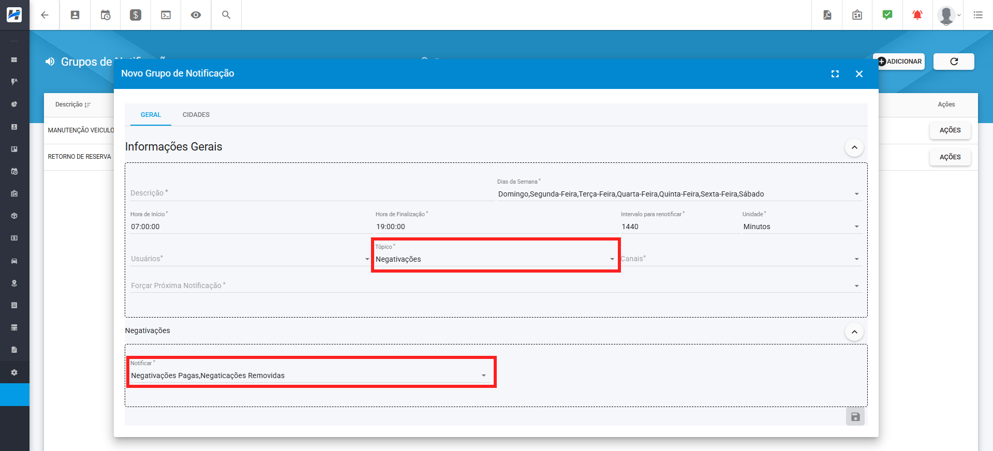Image resolution: width=993 pixels, height=451 pixels.
Task: Sort by the Descrição column header
Action: [72, 104]
